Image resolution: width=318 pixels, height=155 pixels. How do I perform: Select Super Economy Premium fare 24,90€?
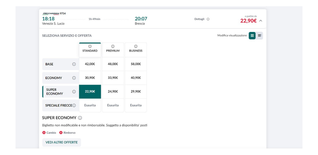point(113,91)
